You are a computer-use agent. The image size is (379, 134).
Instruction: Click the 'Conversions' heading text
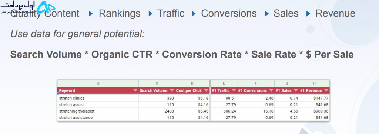[229, 13]
